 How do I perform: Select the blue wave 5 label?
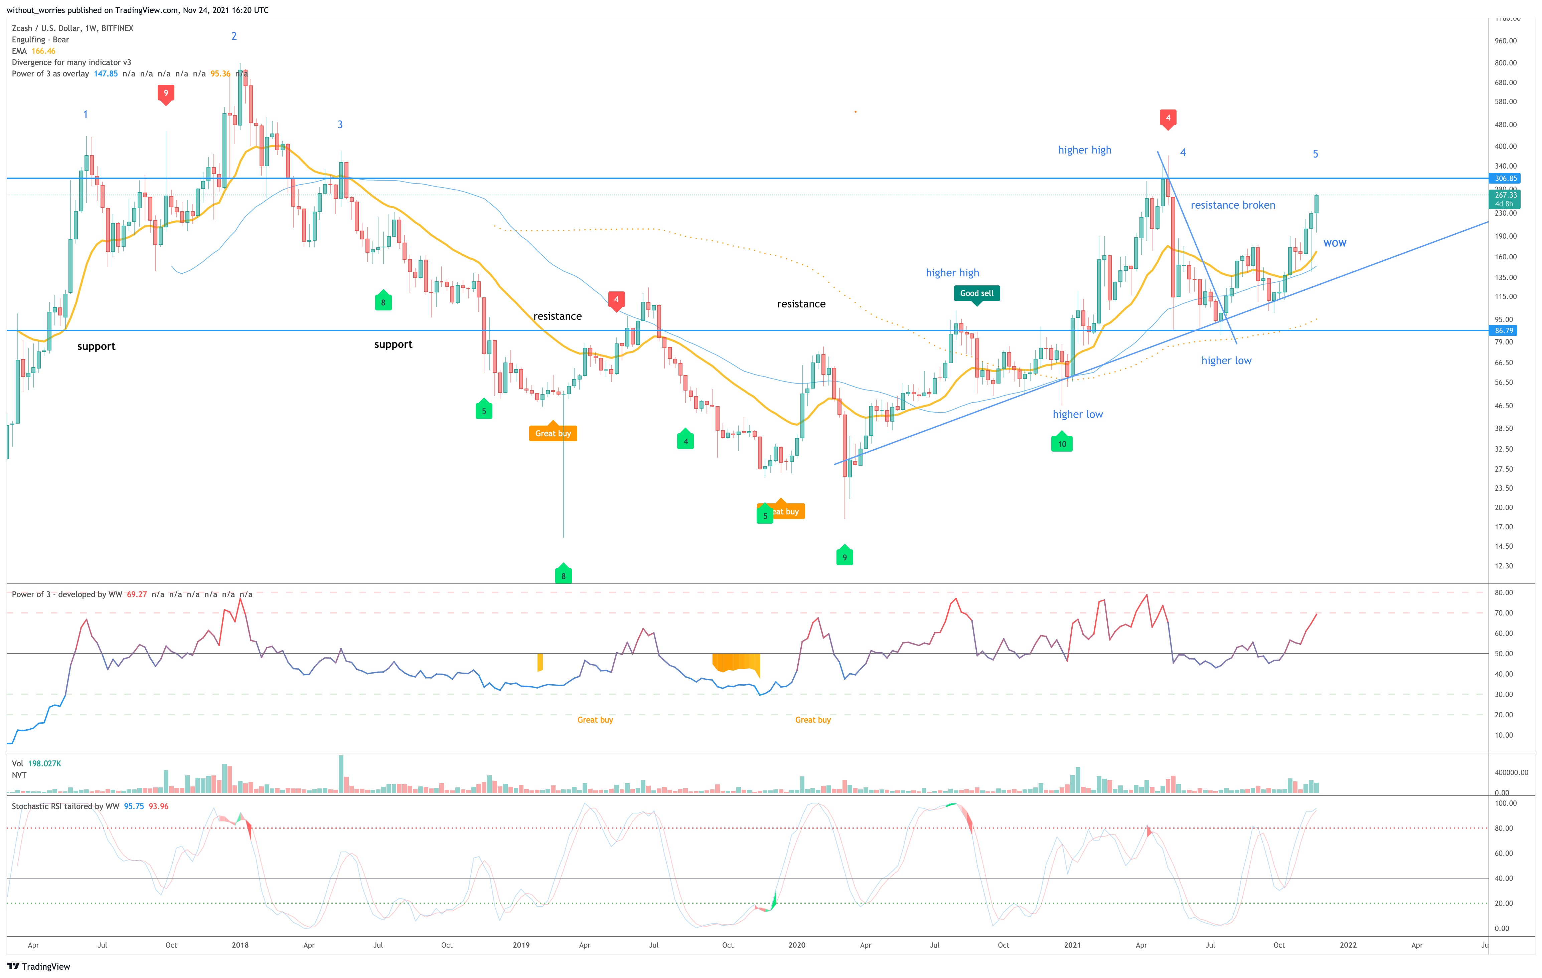coord(1315,154)
